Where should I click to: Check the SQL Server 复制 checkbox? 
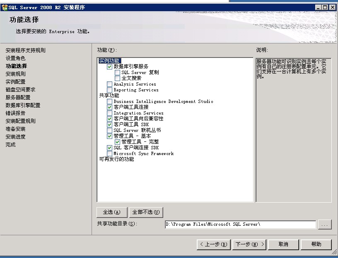click(117, 72)
